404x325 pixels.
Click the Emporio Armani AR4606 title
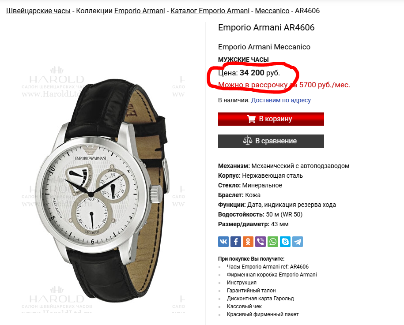click(266, 27)
